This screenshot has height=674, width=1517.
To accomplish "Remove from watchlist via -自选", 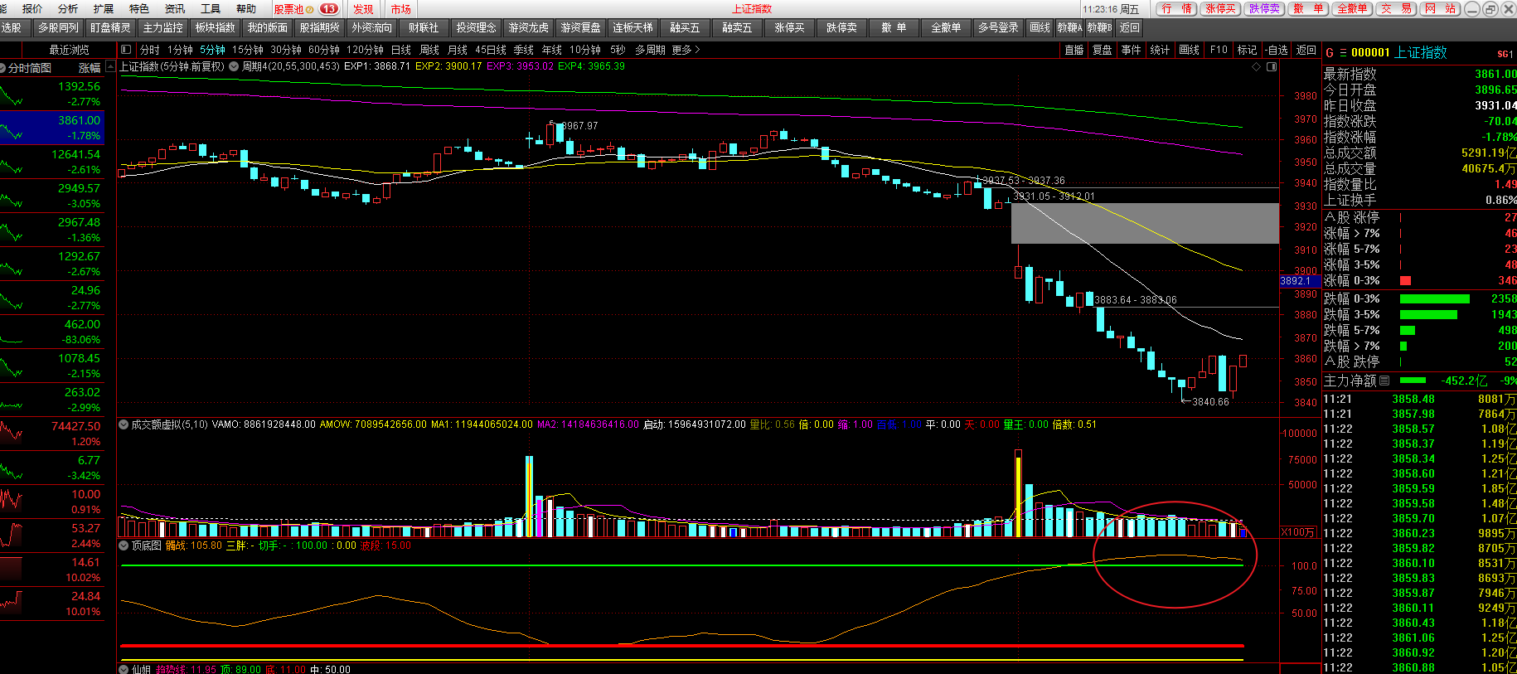I will [1277, 50].
